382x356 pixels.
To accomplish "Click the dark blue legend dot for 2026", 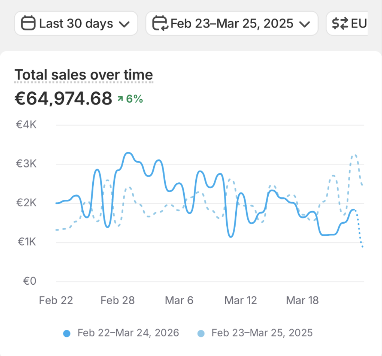I will point(67,333).
